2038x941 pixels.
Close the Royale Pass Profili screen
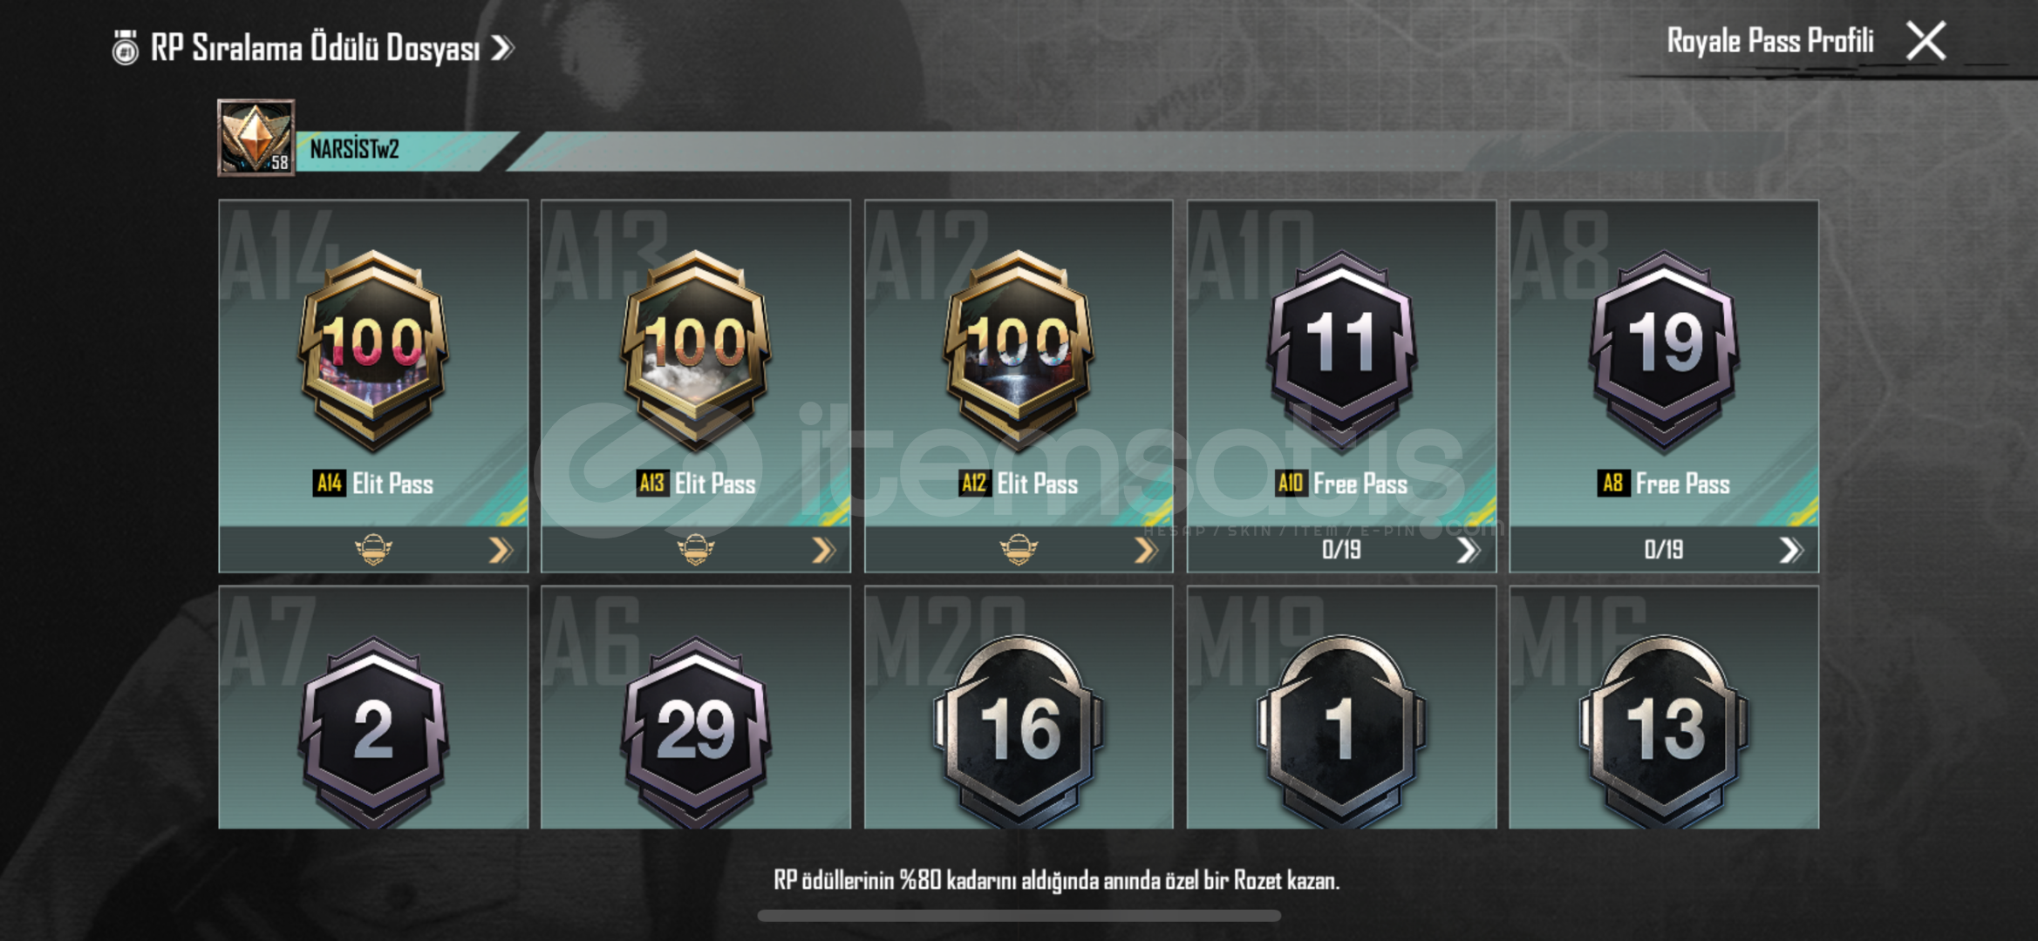pyautogui.click(x=1926, y=41)
